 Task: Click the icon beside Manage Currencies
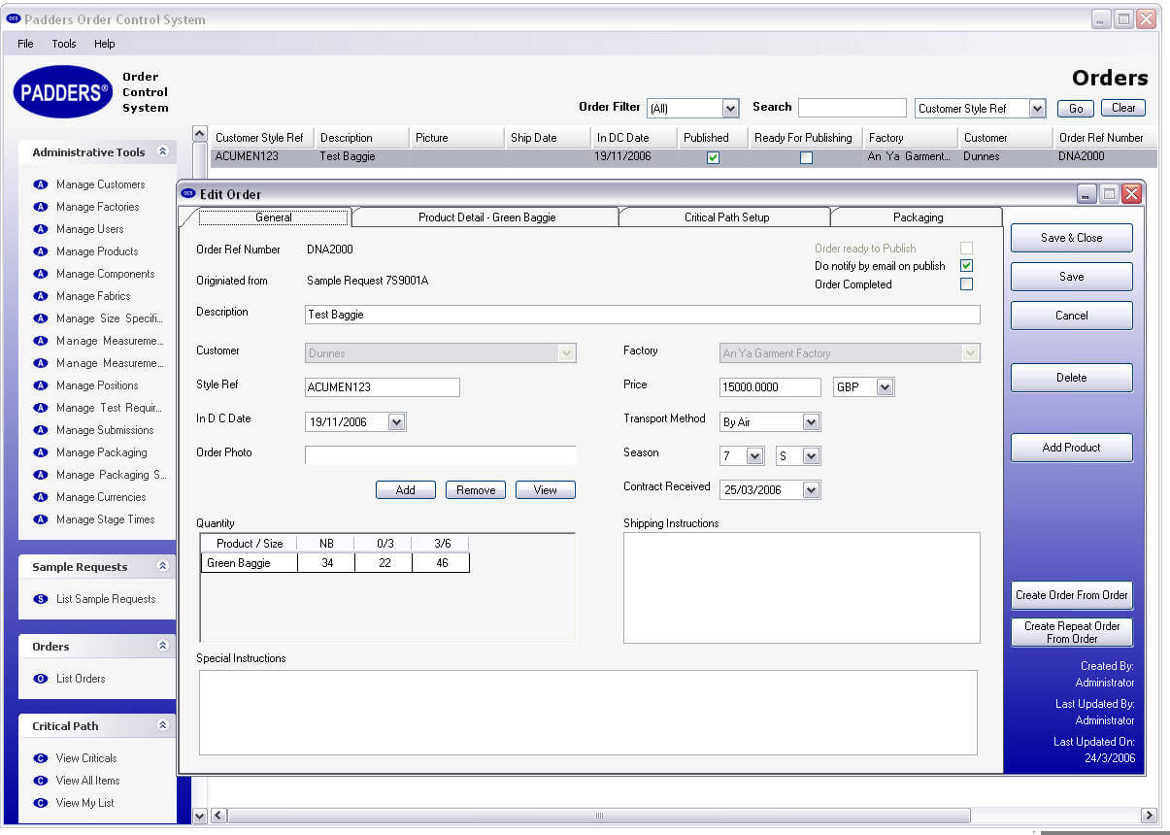(x=41, y=497)
